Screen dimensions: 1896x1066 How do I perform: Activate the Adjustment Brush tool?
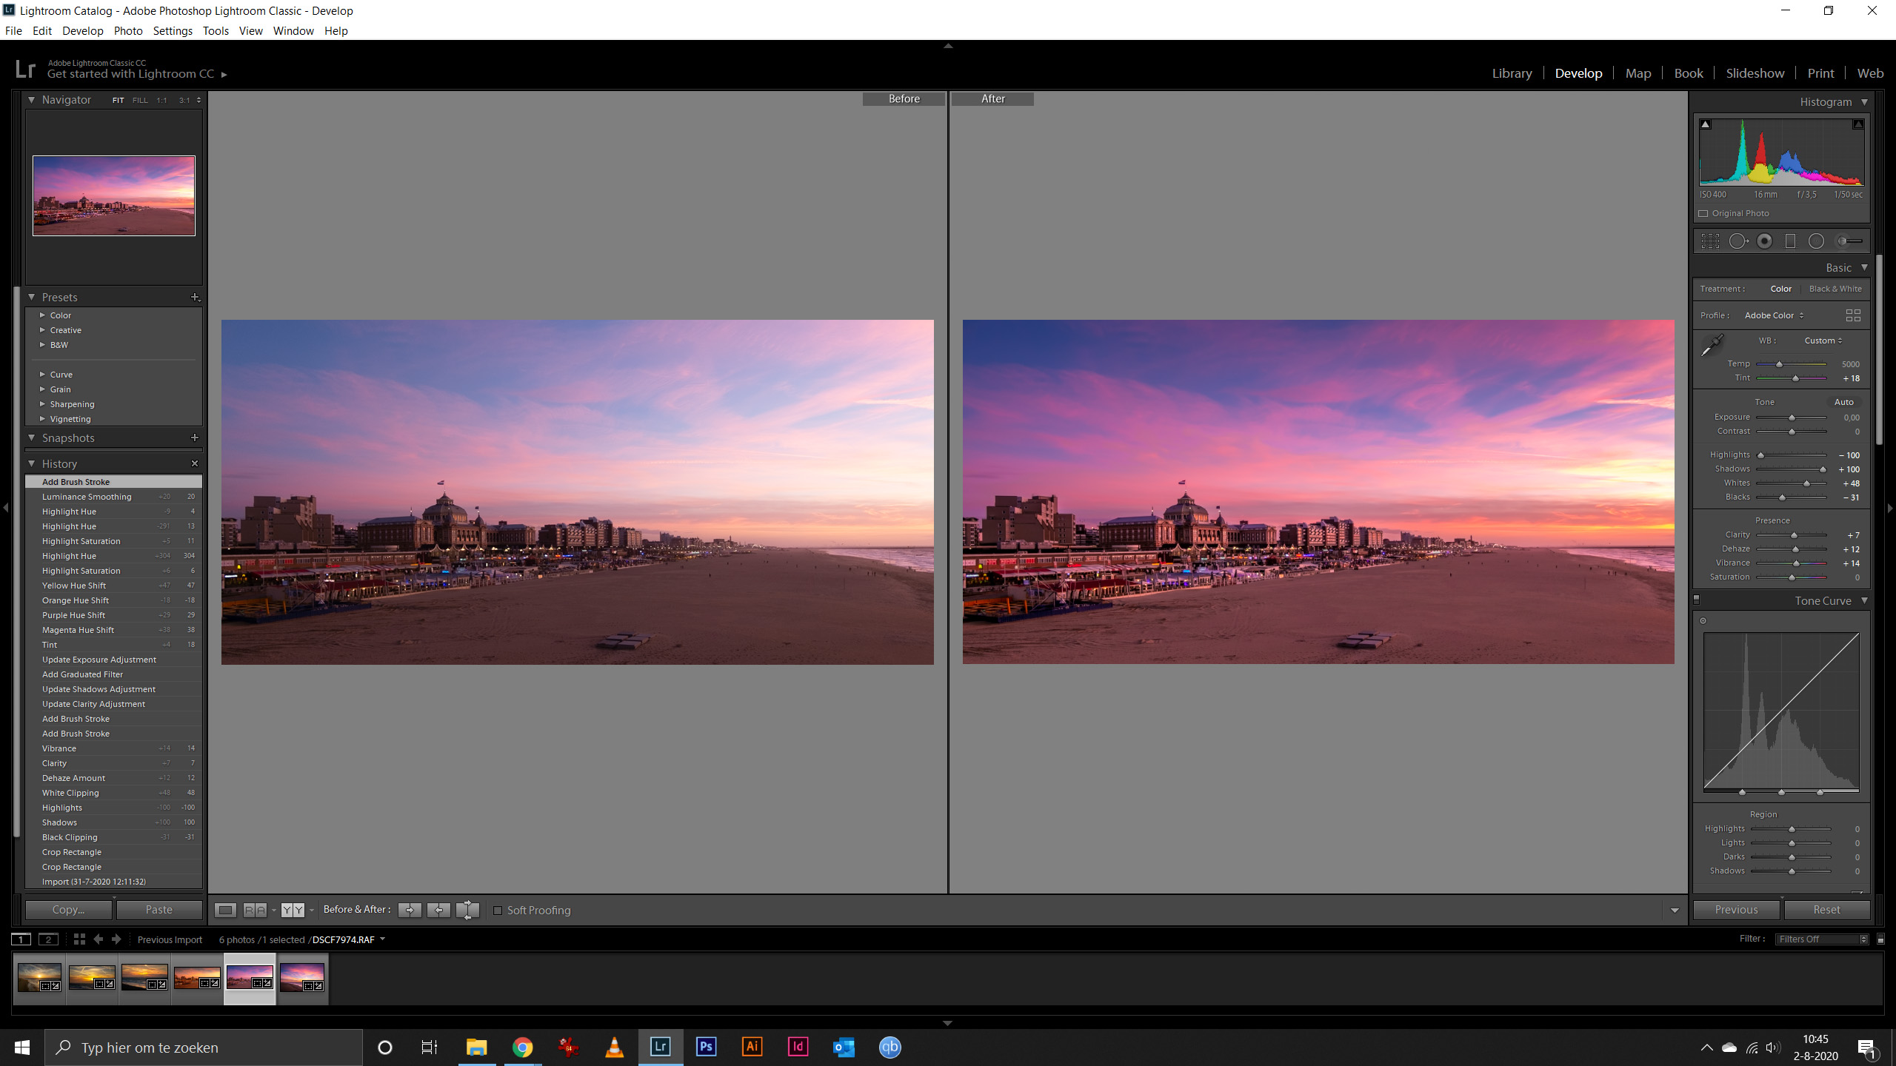(x=1849, y=241)
